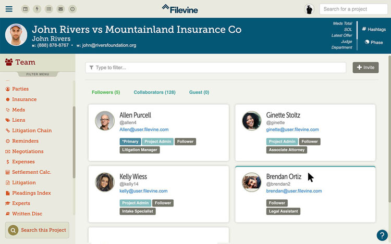
Task: Click the help question mark icon
Action: click(382, 235)
